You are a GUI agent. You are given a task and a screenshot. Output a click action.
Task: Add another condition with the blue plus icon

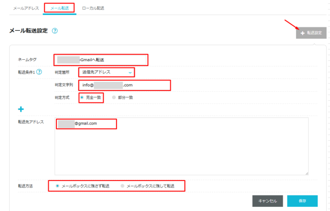21,109
